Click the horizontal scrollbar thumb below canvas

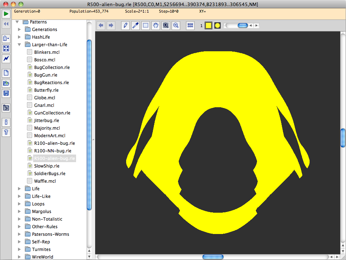pos(213,257)
